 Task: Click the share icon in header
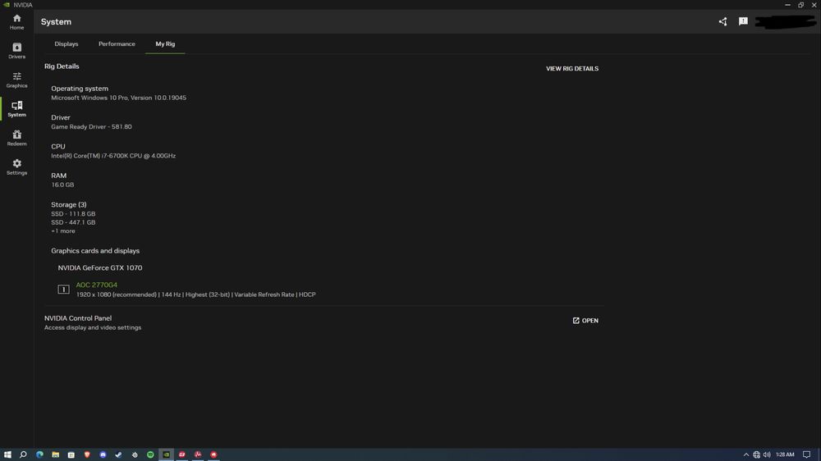tap(722, 21)
